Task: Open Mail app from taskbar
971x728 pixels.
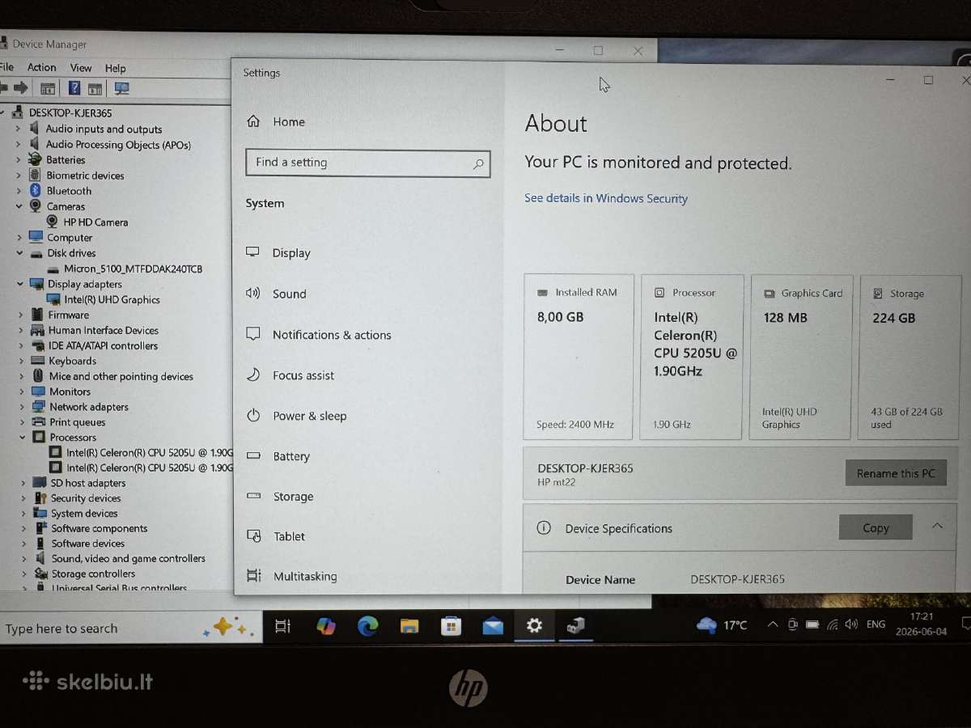Action: [493, 626]
